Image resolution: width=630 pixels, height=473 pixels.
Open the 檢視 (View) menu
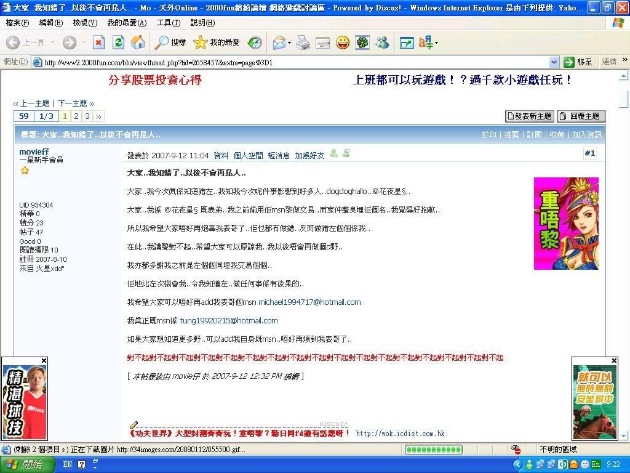pos(85,23)
